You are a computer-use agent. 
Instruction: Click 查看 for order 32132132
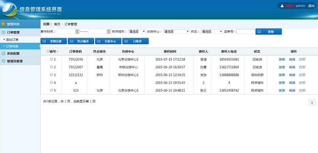coord(282,75)
